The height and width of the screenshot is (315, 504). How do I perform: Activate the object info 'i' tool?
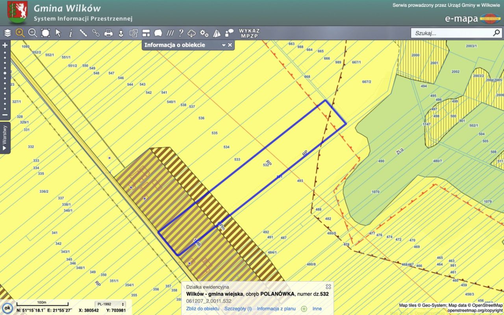[x=71, y=33]
